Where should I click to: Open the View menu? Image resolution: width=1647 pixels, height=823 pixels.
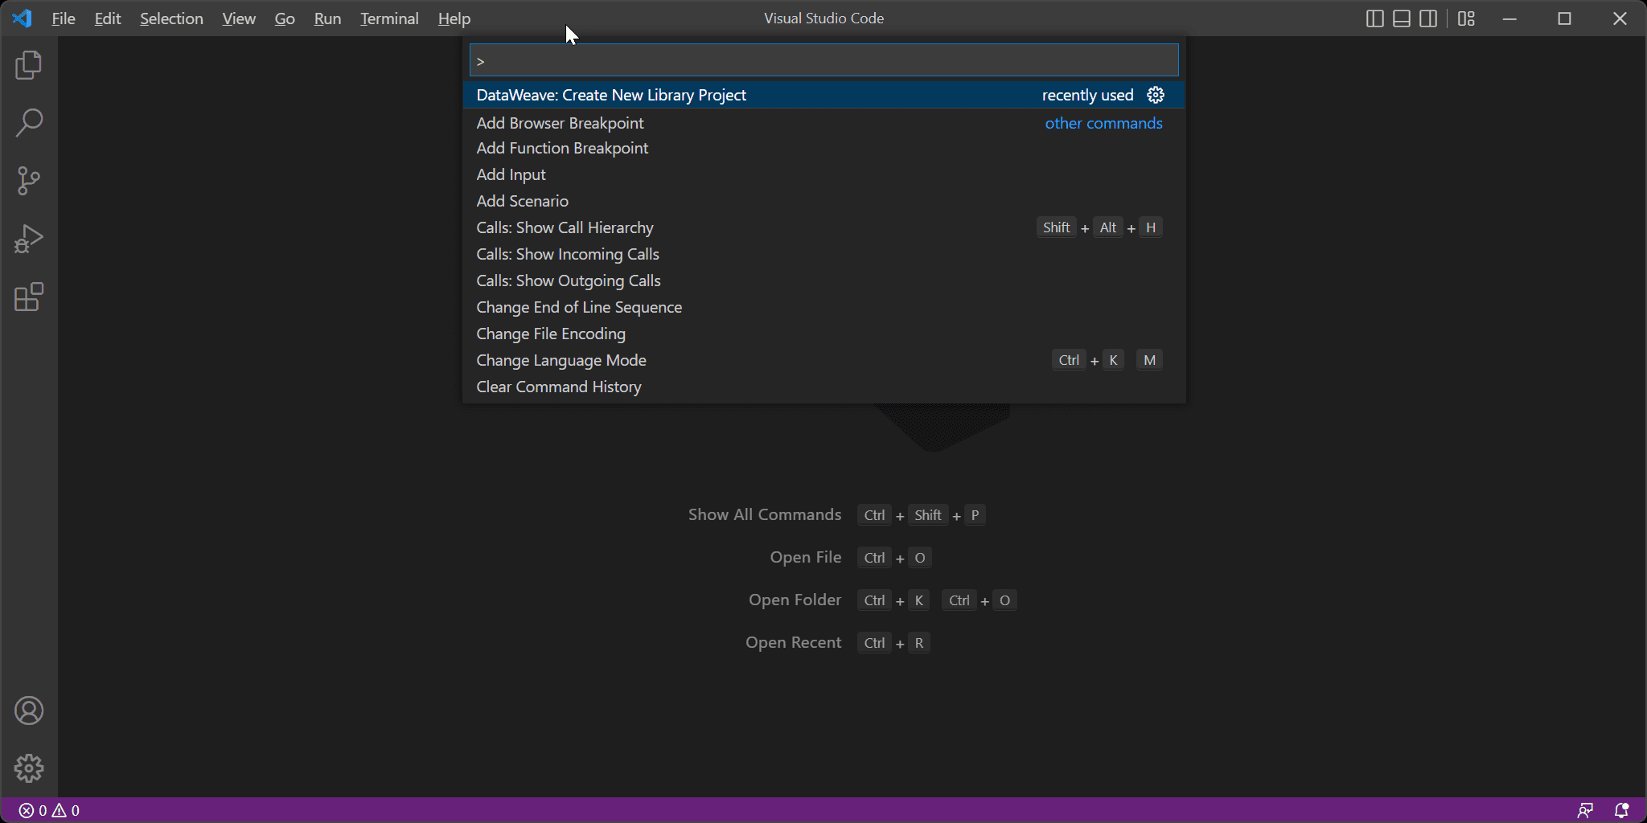[x=239, y=18]
